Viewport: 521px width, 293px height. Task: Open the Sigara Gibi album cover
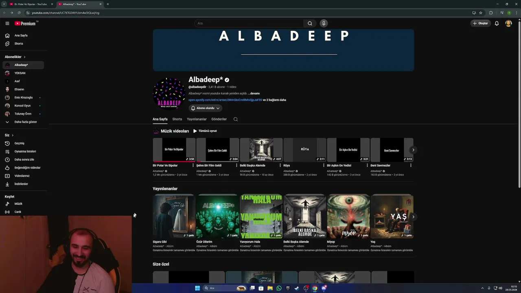point(174,216)
